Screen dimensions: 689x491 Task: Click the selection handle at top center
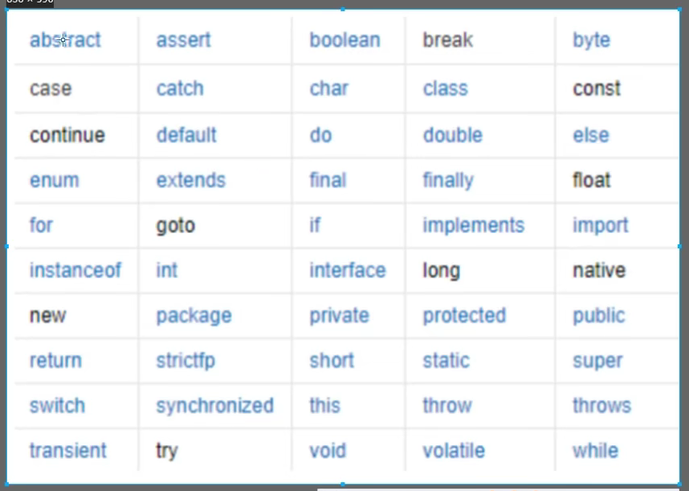pyautogui.click(x=343, y=9)
